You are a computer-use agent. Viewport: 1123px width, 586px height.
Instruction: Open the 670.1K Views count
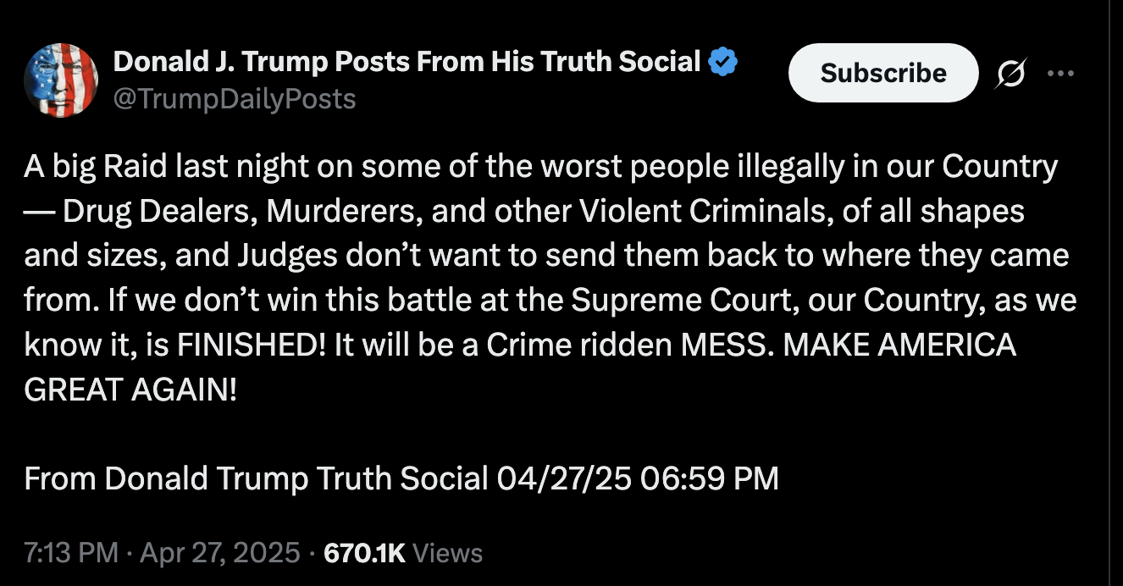coord(403,553)
